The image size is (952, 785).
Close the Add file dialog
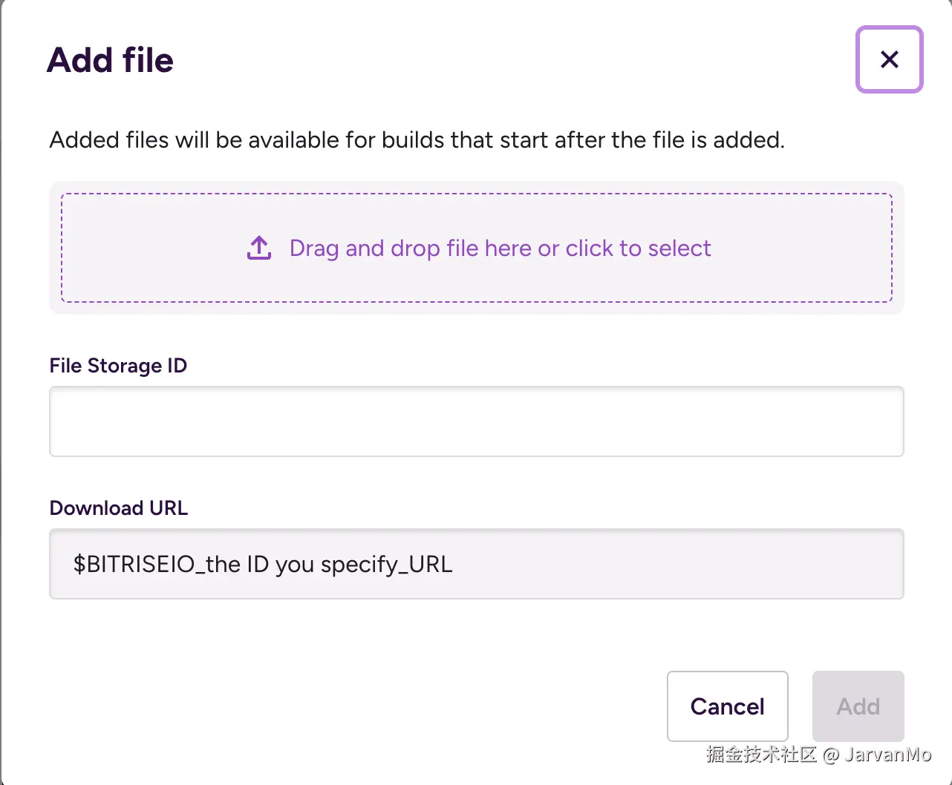[x=889, y=59]
